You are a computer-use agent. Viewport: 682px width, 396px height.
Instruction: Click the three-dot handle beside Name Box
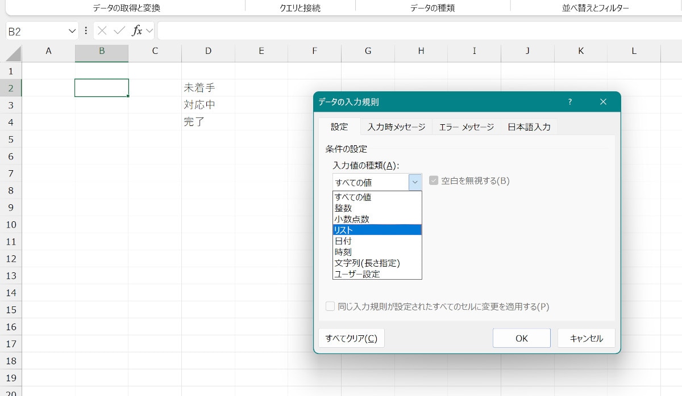86,31
